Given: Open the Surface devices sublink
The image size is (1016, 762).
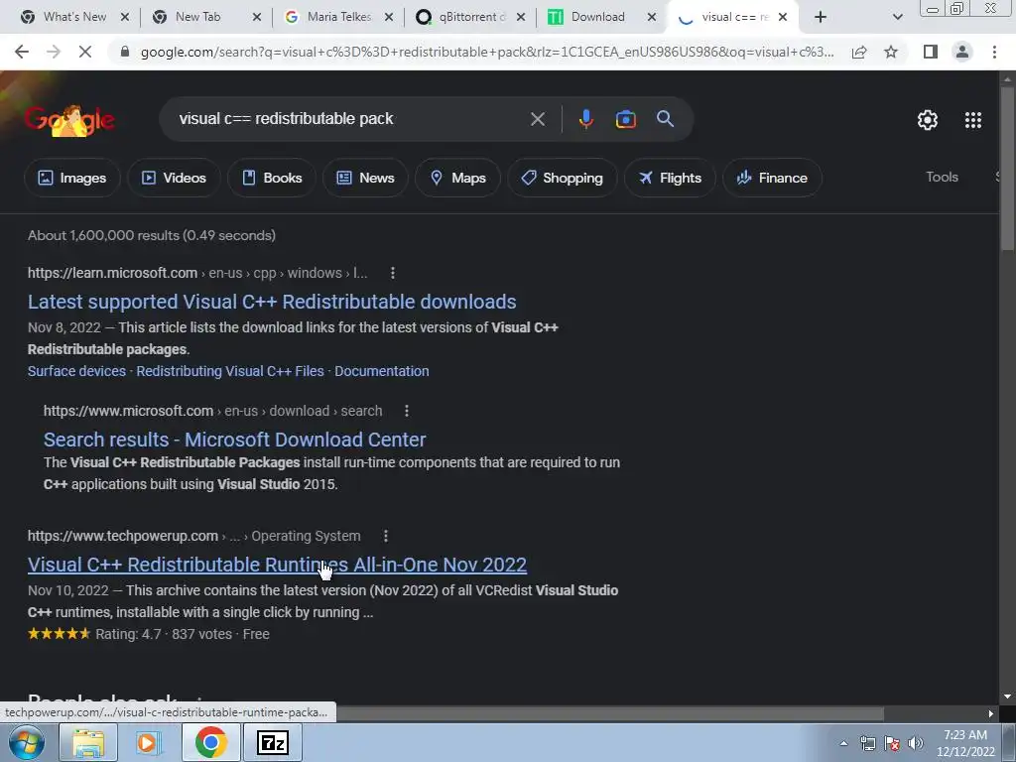Looking at the screenshot, I should 76,371.
